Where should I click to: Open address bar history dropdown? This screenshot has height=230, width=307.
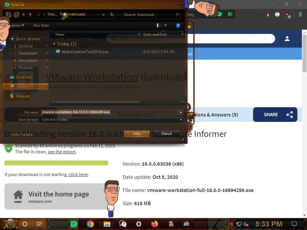click(x=103, y=15)
